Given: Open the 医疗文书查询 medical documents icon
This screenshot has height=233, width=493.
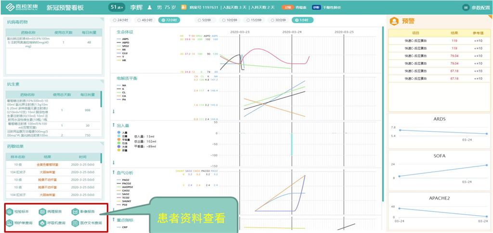Looking at the screenshot, I should pos(75,223).
